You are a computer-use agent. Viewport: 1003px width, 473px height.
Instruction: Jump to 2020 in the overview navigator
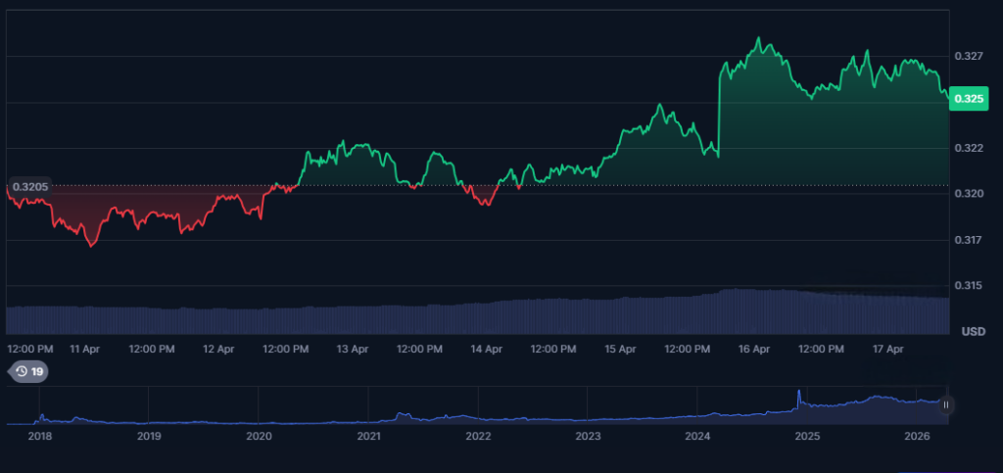(x=259, y=436)
